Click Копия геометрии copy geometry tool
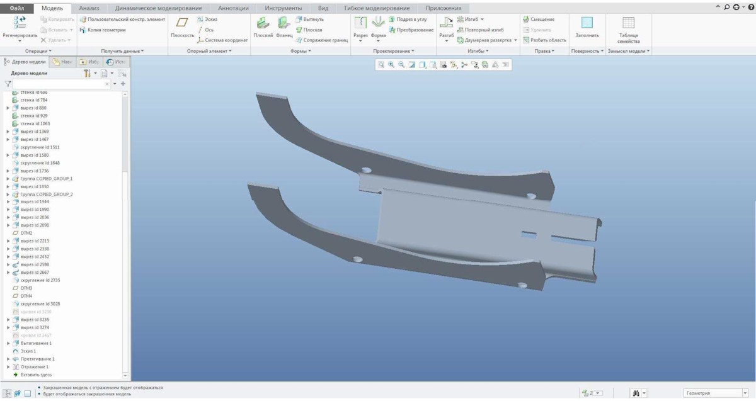This screenshot has height=401, width=756. pyautogui.click(x=103, y=30)
